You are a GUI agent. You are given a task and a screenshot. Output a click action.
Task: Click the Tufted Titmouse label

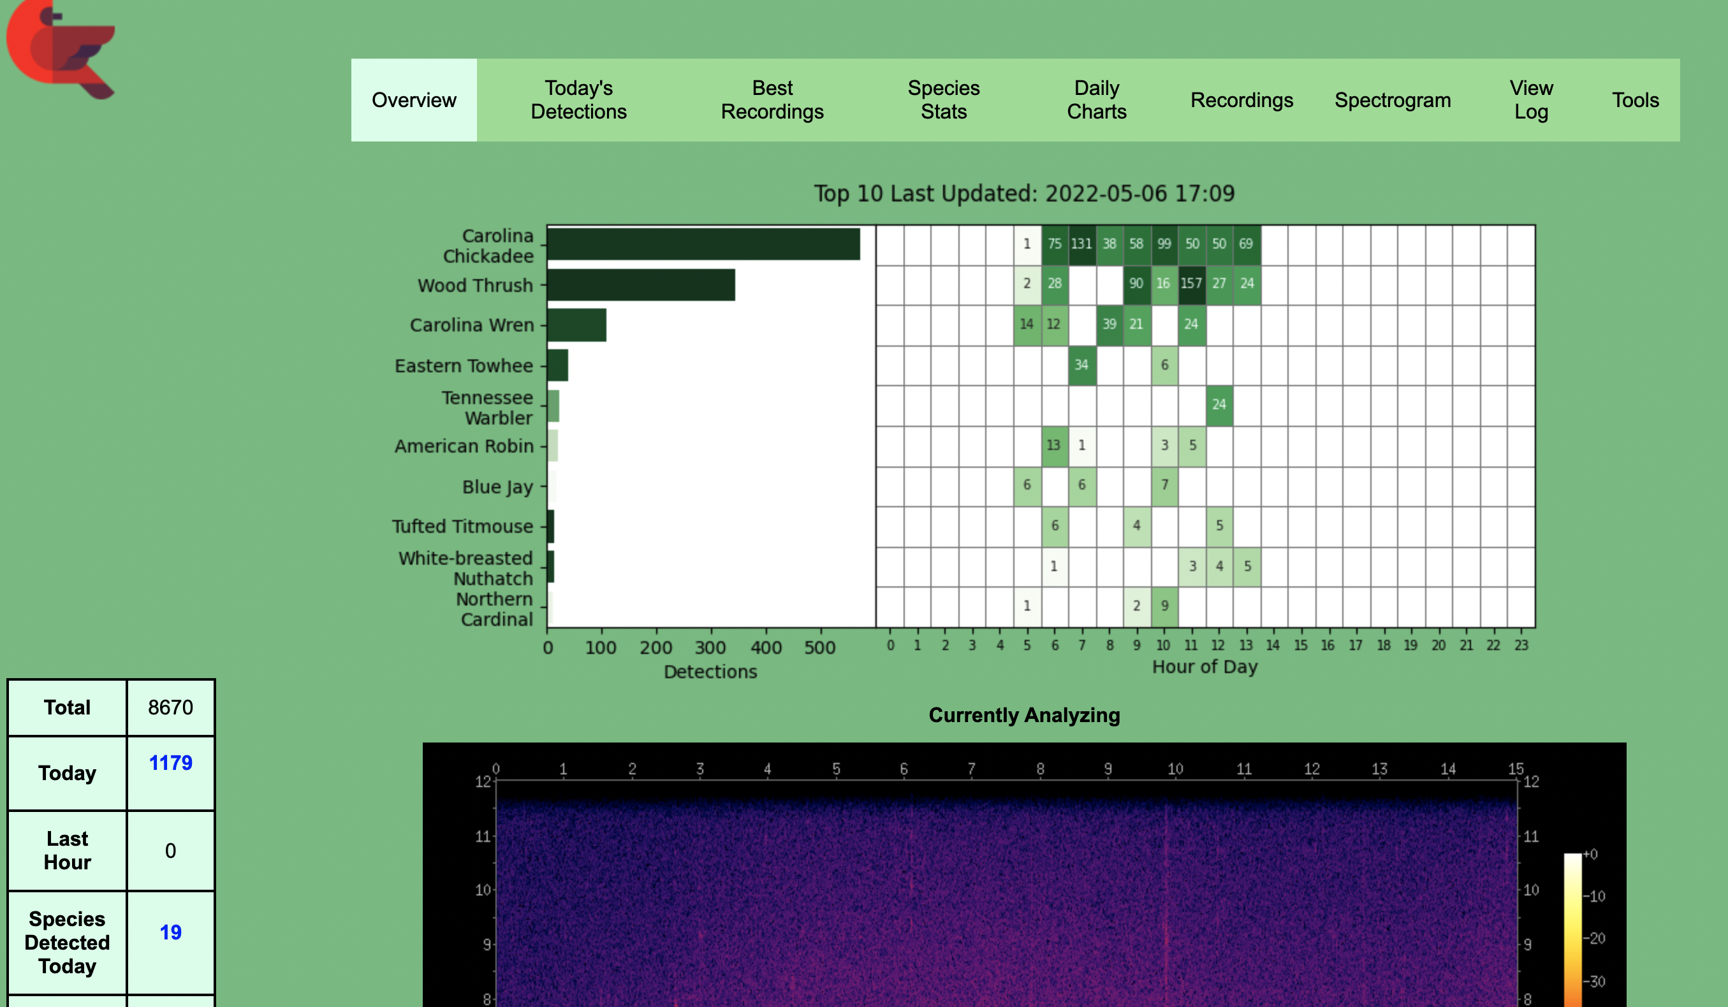462,526
